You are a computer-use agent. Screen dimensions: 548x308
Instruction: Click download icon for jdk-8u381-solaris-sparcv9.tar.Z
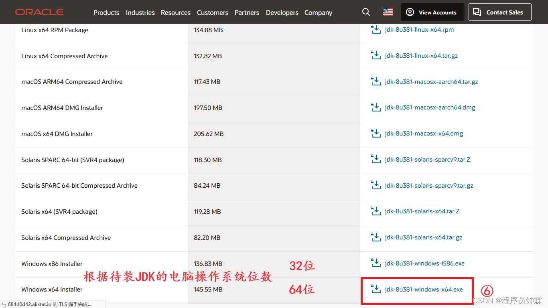click(x=376, y=159)
